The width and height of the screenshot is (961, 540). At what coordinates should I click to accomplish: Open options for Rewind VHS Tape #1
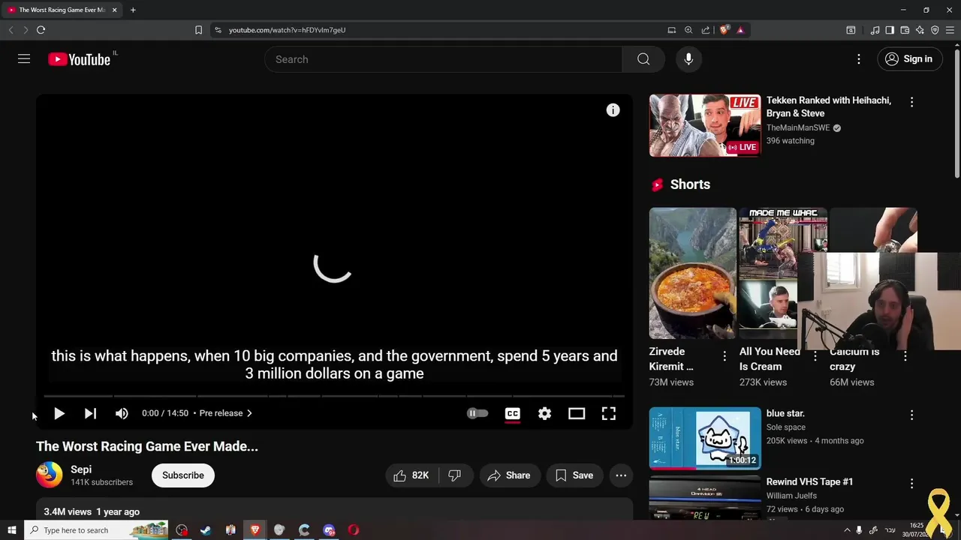coord(912,484)
